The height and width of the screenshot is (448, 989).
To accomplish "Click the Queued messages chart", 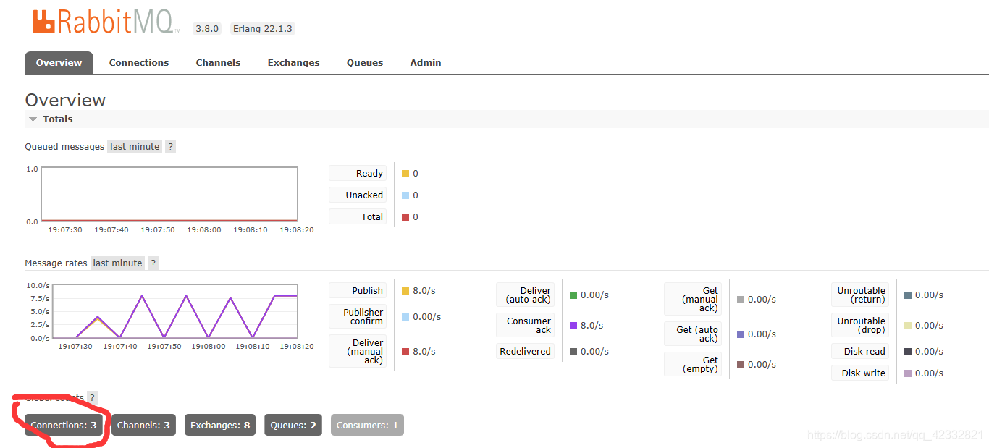I will 169,194.
